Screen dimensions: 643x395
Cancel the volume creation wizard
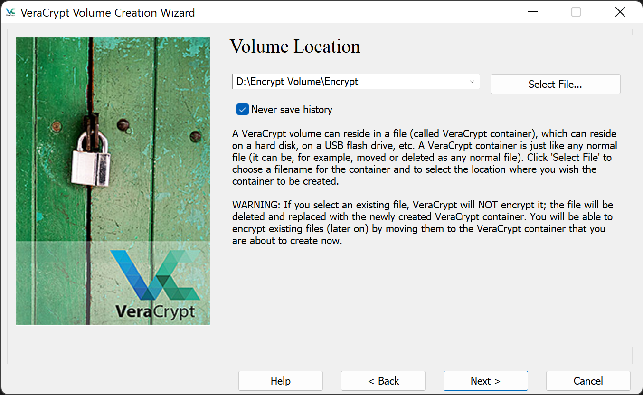tap(588, 380)
